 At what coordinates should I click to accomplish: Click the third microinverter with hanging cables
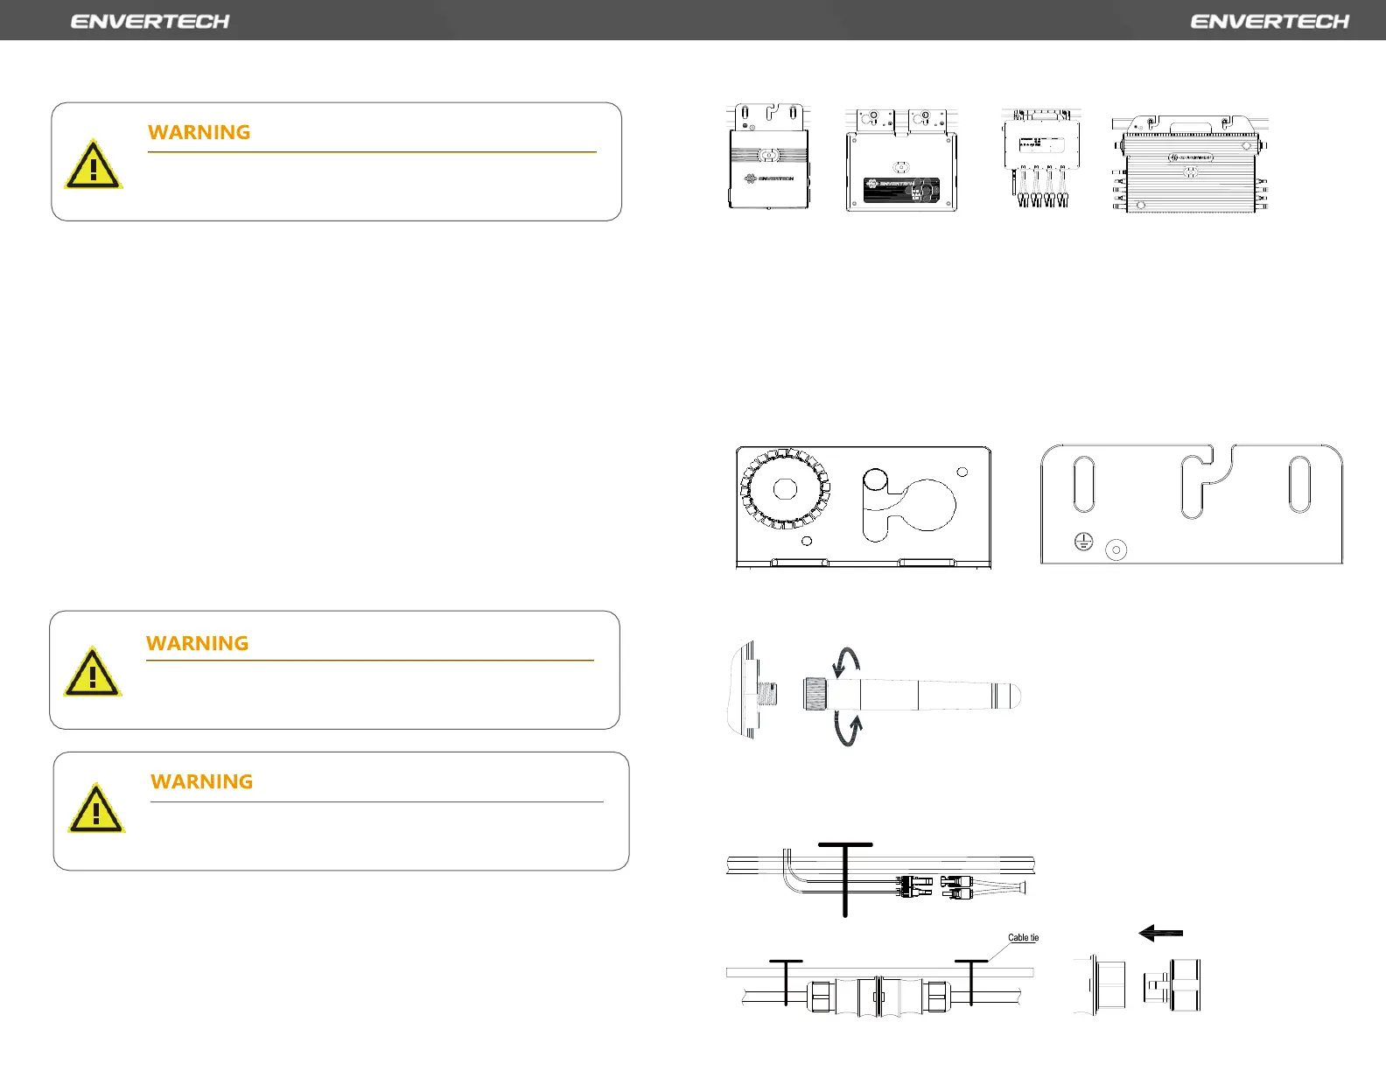pyautogui.click(x=1041, y=157)
